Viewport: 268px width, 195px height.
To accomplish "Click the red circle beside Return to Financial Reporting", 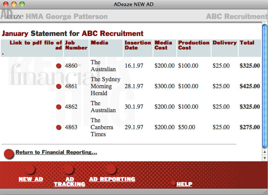I will (9, 154).
